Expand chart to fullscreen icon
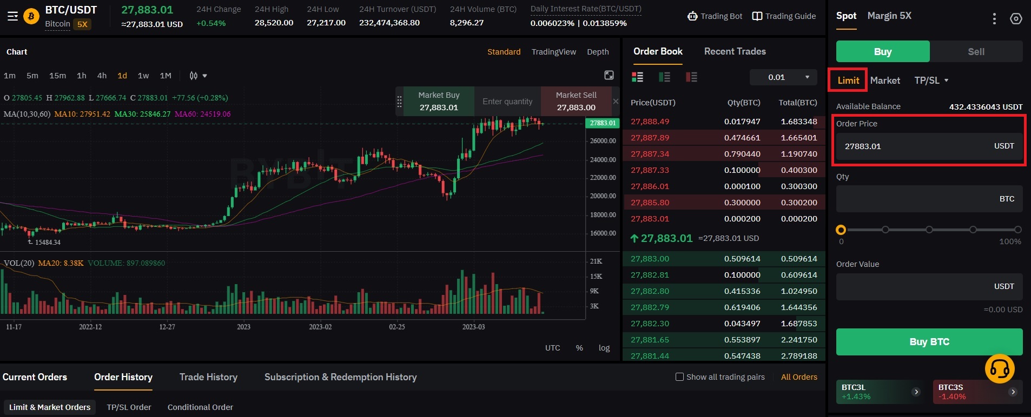 [609, 75]
